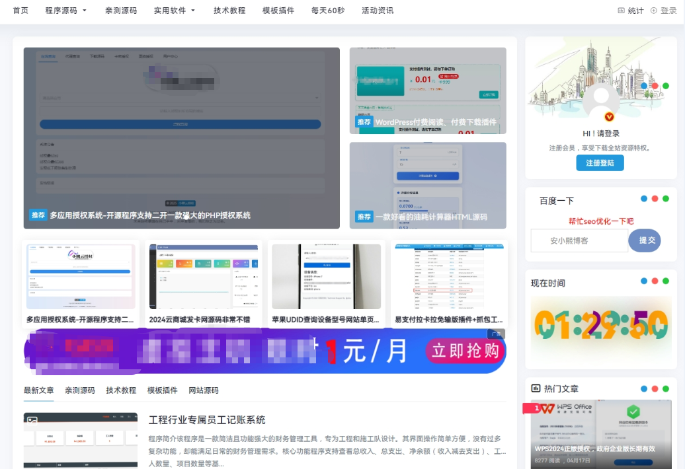
Task: Select the 模板插件 menu item in navbar
Action: 278,11
